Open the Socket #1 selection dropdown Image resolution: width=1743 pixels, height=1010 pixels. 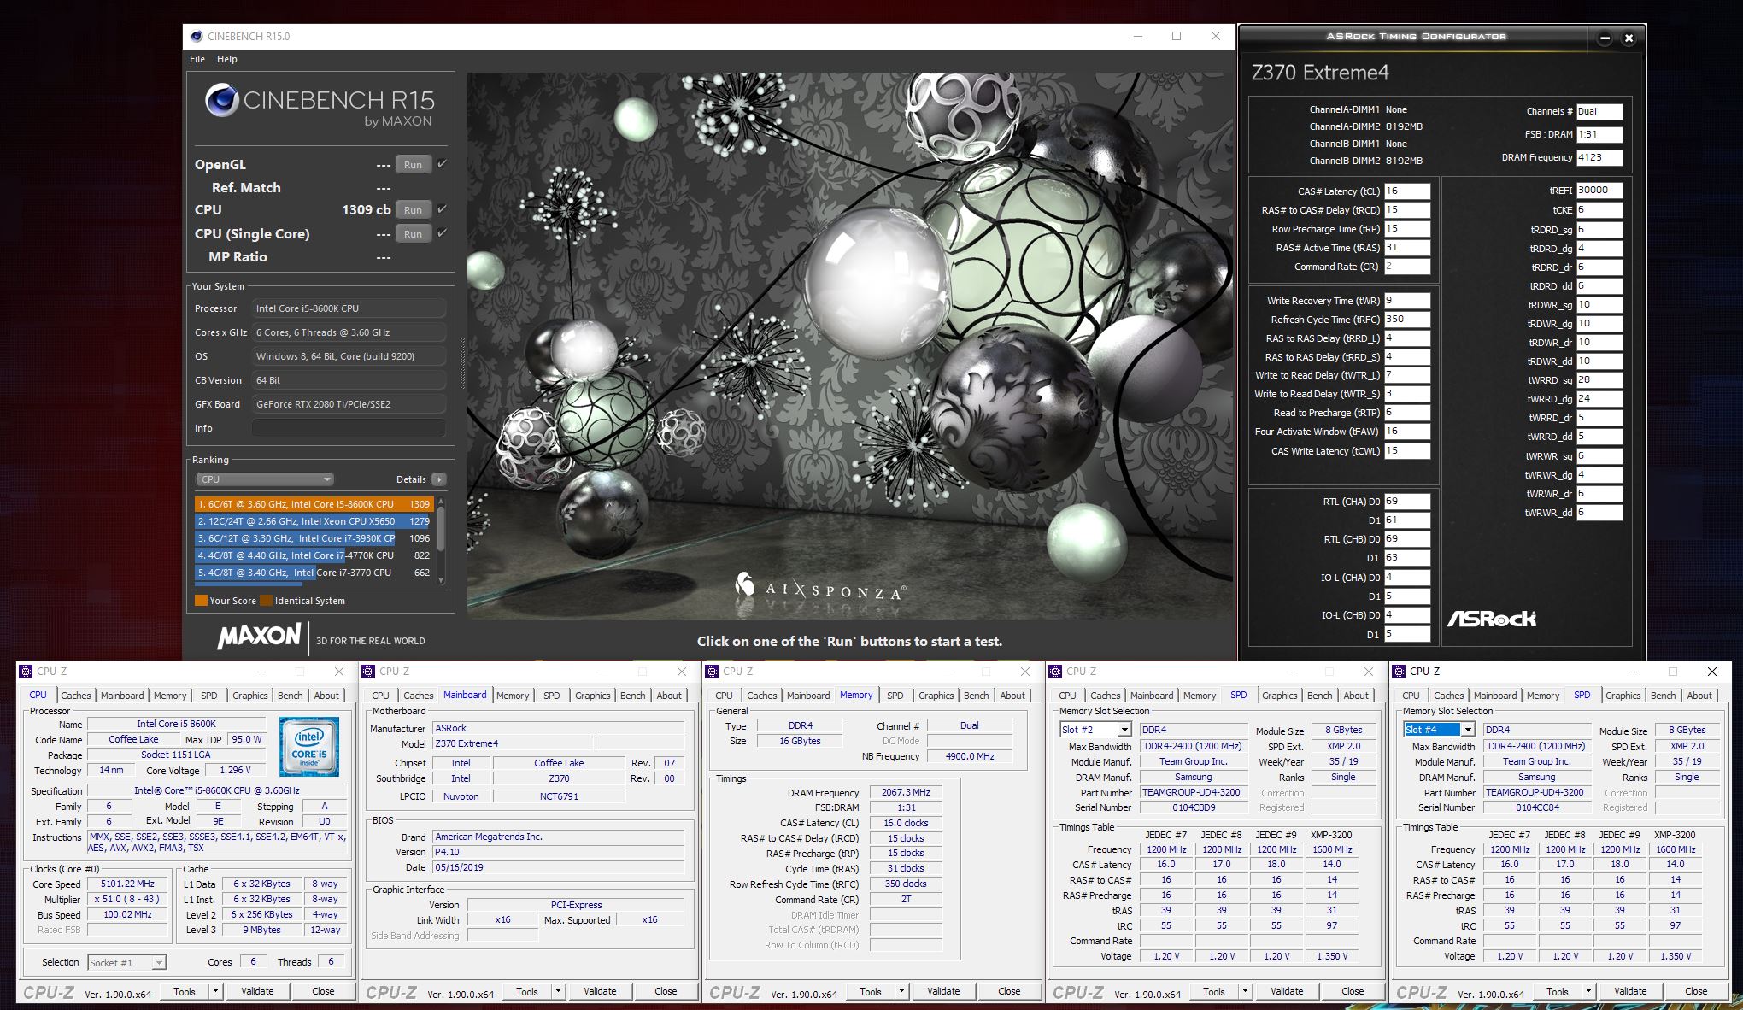pos(126,963)
